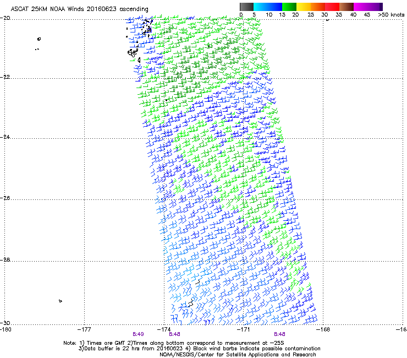
Task: Click the small island outline near -20.7 latitude at far left
Action: 39,39
